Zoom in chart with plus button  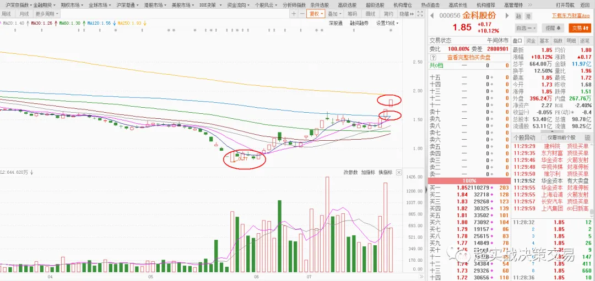pyautogui.click(x=293, y=14)
